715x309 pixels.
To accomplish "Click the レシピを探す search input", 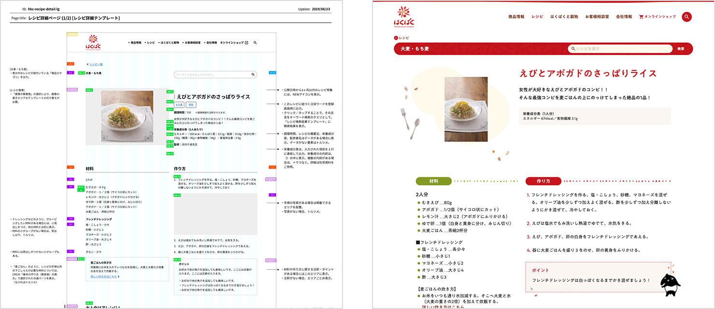I will [620, 49].
